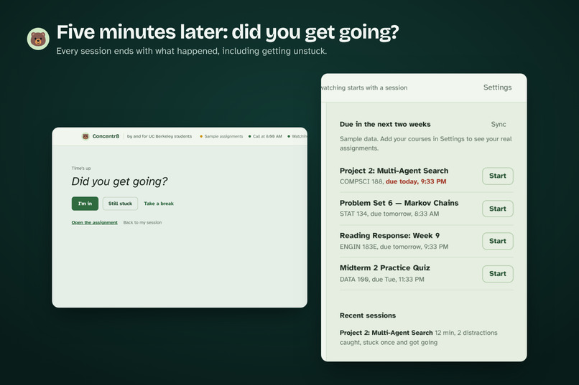Start Problem Set 6 — Markov Chains
The width and height of the screenshot is (579, 385).
(x=497, y=209)
